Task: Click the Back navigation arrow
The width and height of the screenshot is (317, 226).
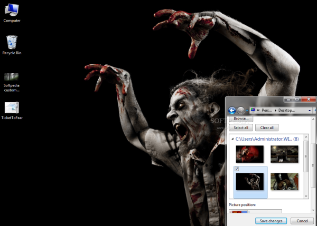Action: pos(231,111)
